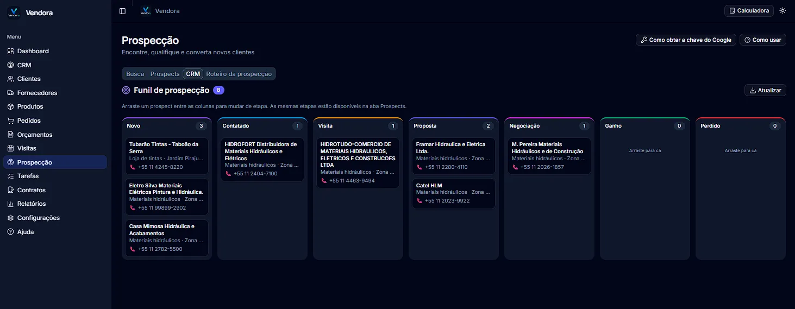Open the Roteiro da prospecção tab
The width and height of the screenshot is (795, 309).
239,74
